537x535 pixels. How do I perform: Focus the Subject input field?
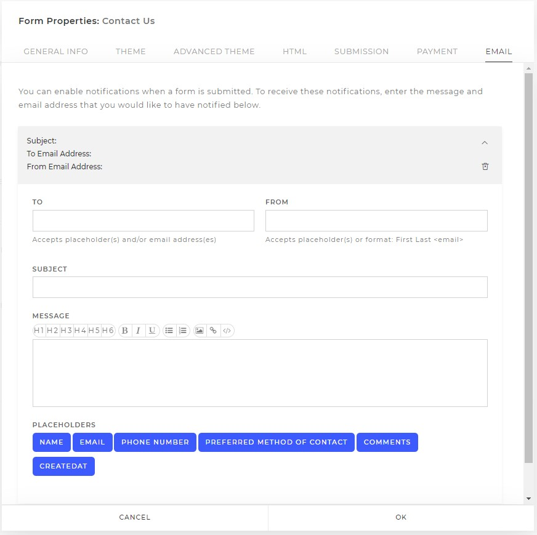coord(260,287)
